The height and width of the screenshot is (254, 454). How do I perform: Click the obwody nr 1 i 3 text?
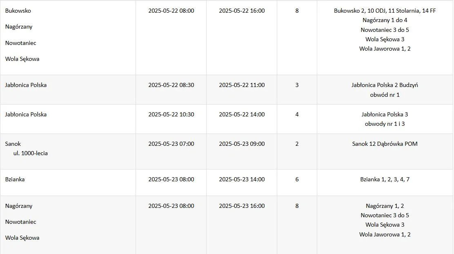pos(385,124)
